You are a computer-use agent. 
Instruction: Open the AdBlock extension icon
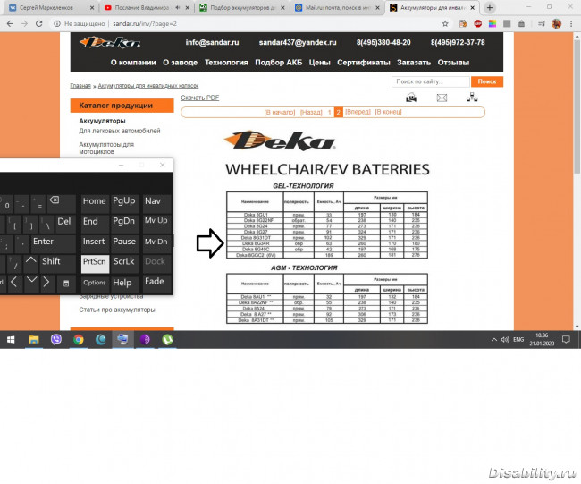point(477,24)
